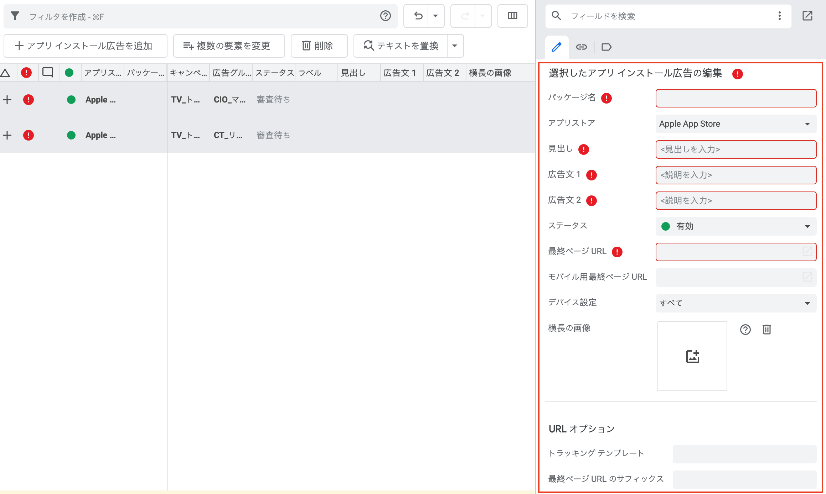
Task: Click the filter funnel icon
Action: pos(15,16)
